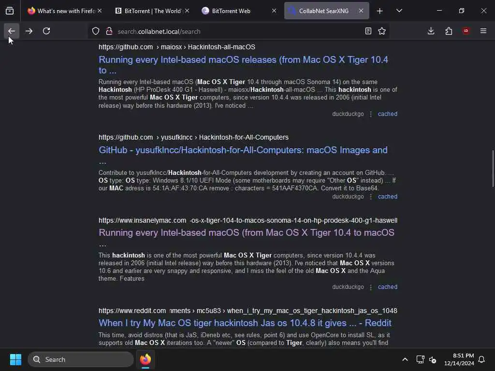The width and height of the screenshot is (495, 371).
Task: Close the What's new with Firefox tab
Action: point(100,11)
